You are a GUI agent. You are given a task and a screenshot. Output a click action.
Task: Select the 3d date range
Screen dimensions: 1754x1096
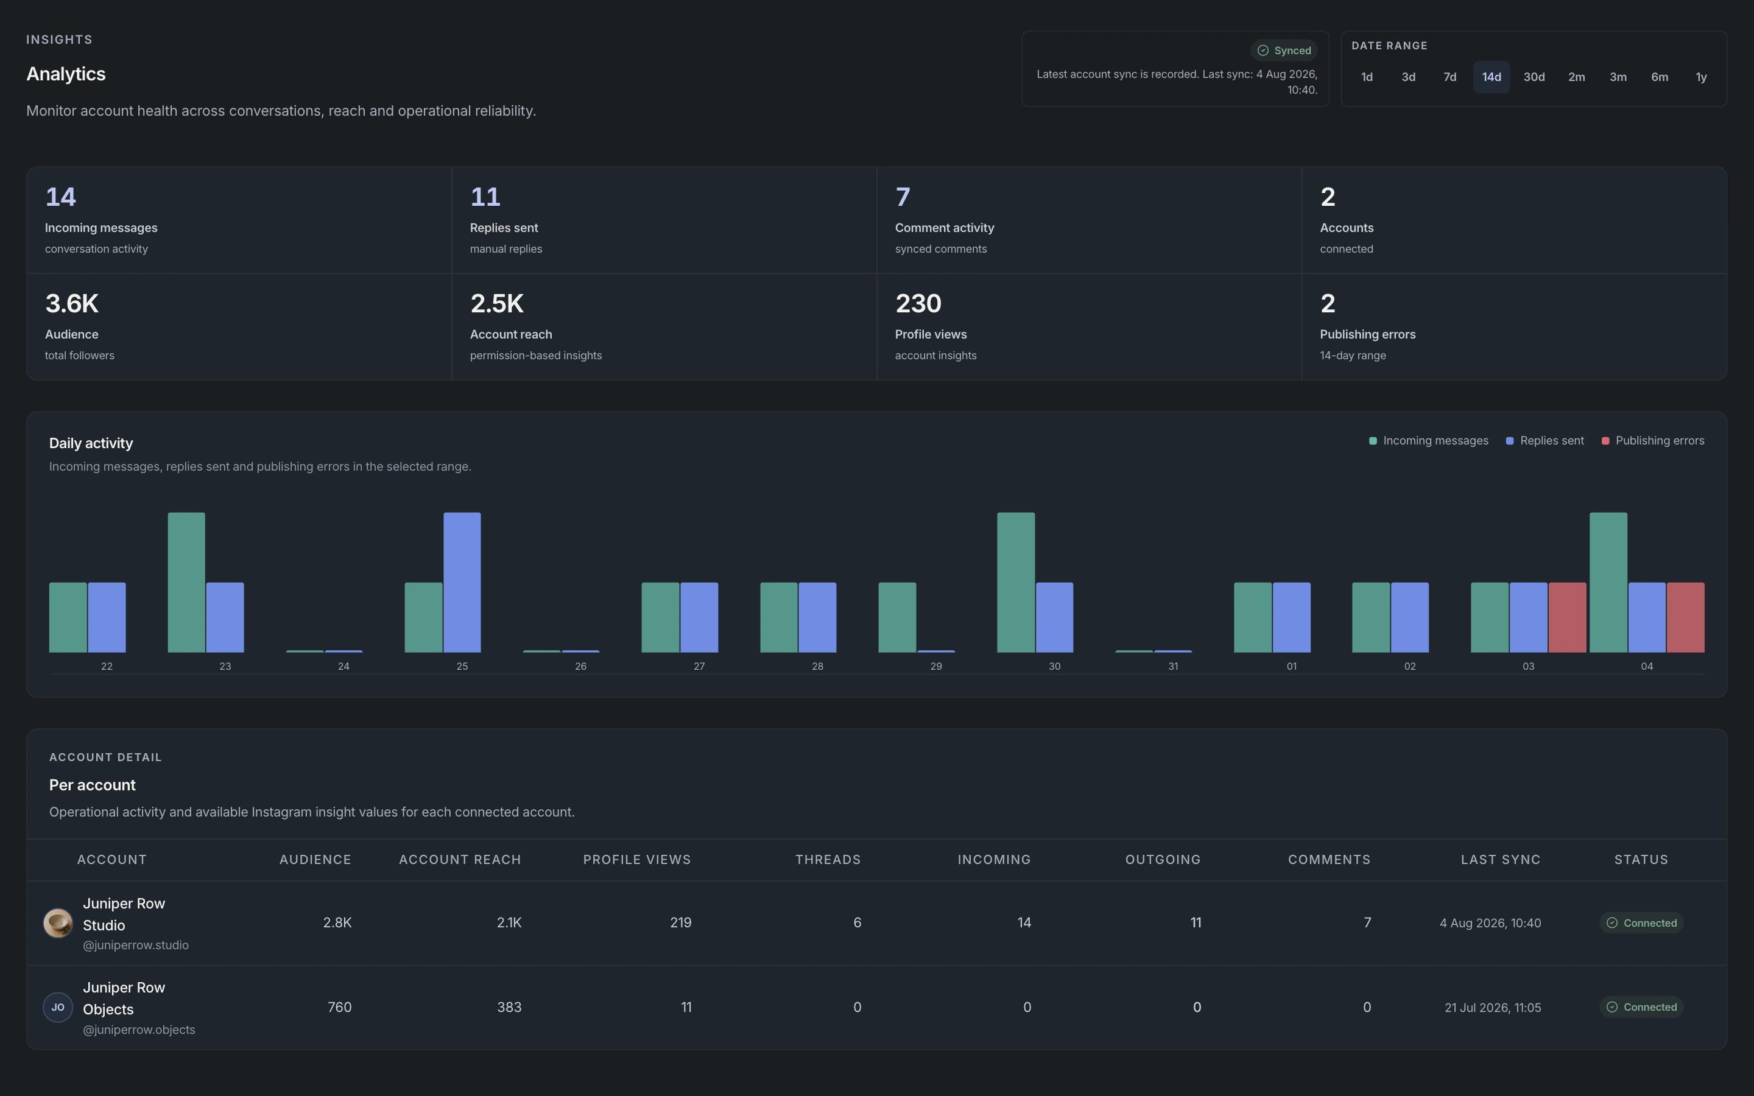[x=1407, y=77]
